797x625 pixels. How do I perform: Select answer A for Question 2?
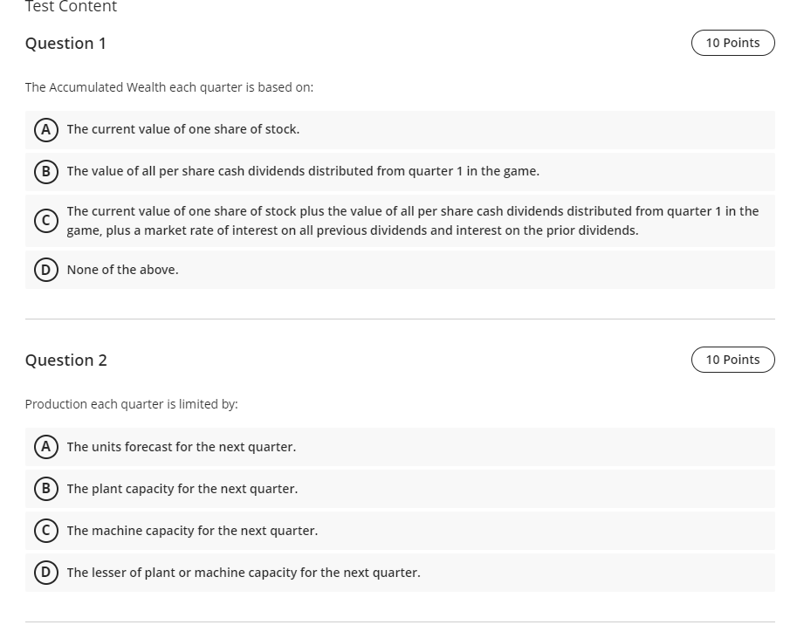181,446
